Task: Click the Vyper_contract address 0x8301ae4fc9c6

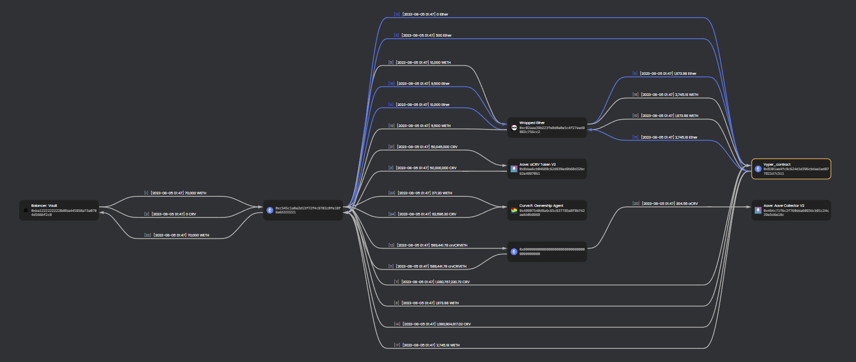Action: [796, 171]
